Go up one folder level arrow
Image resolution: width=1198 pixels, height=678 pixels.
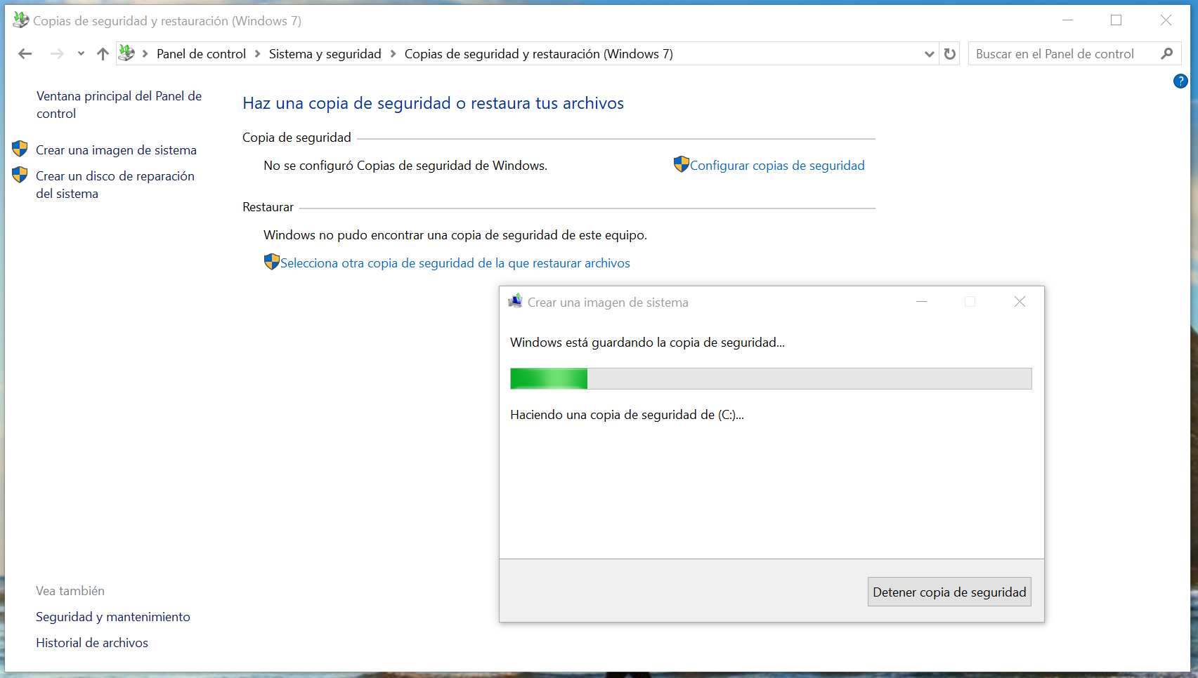(x=103, y=54)
